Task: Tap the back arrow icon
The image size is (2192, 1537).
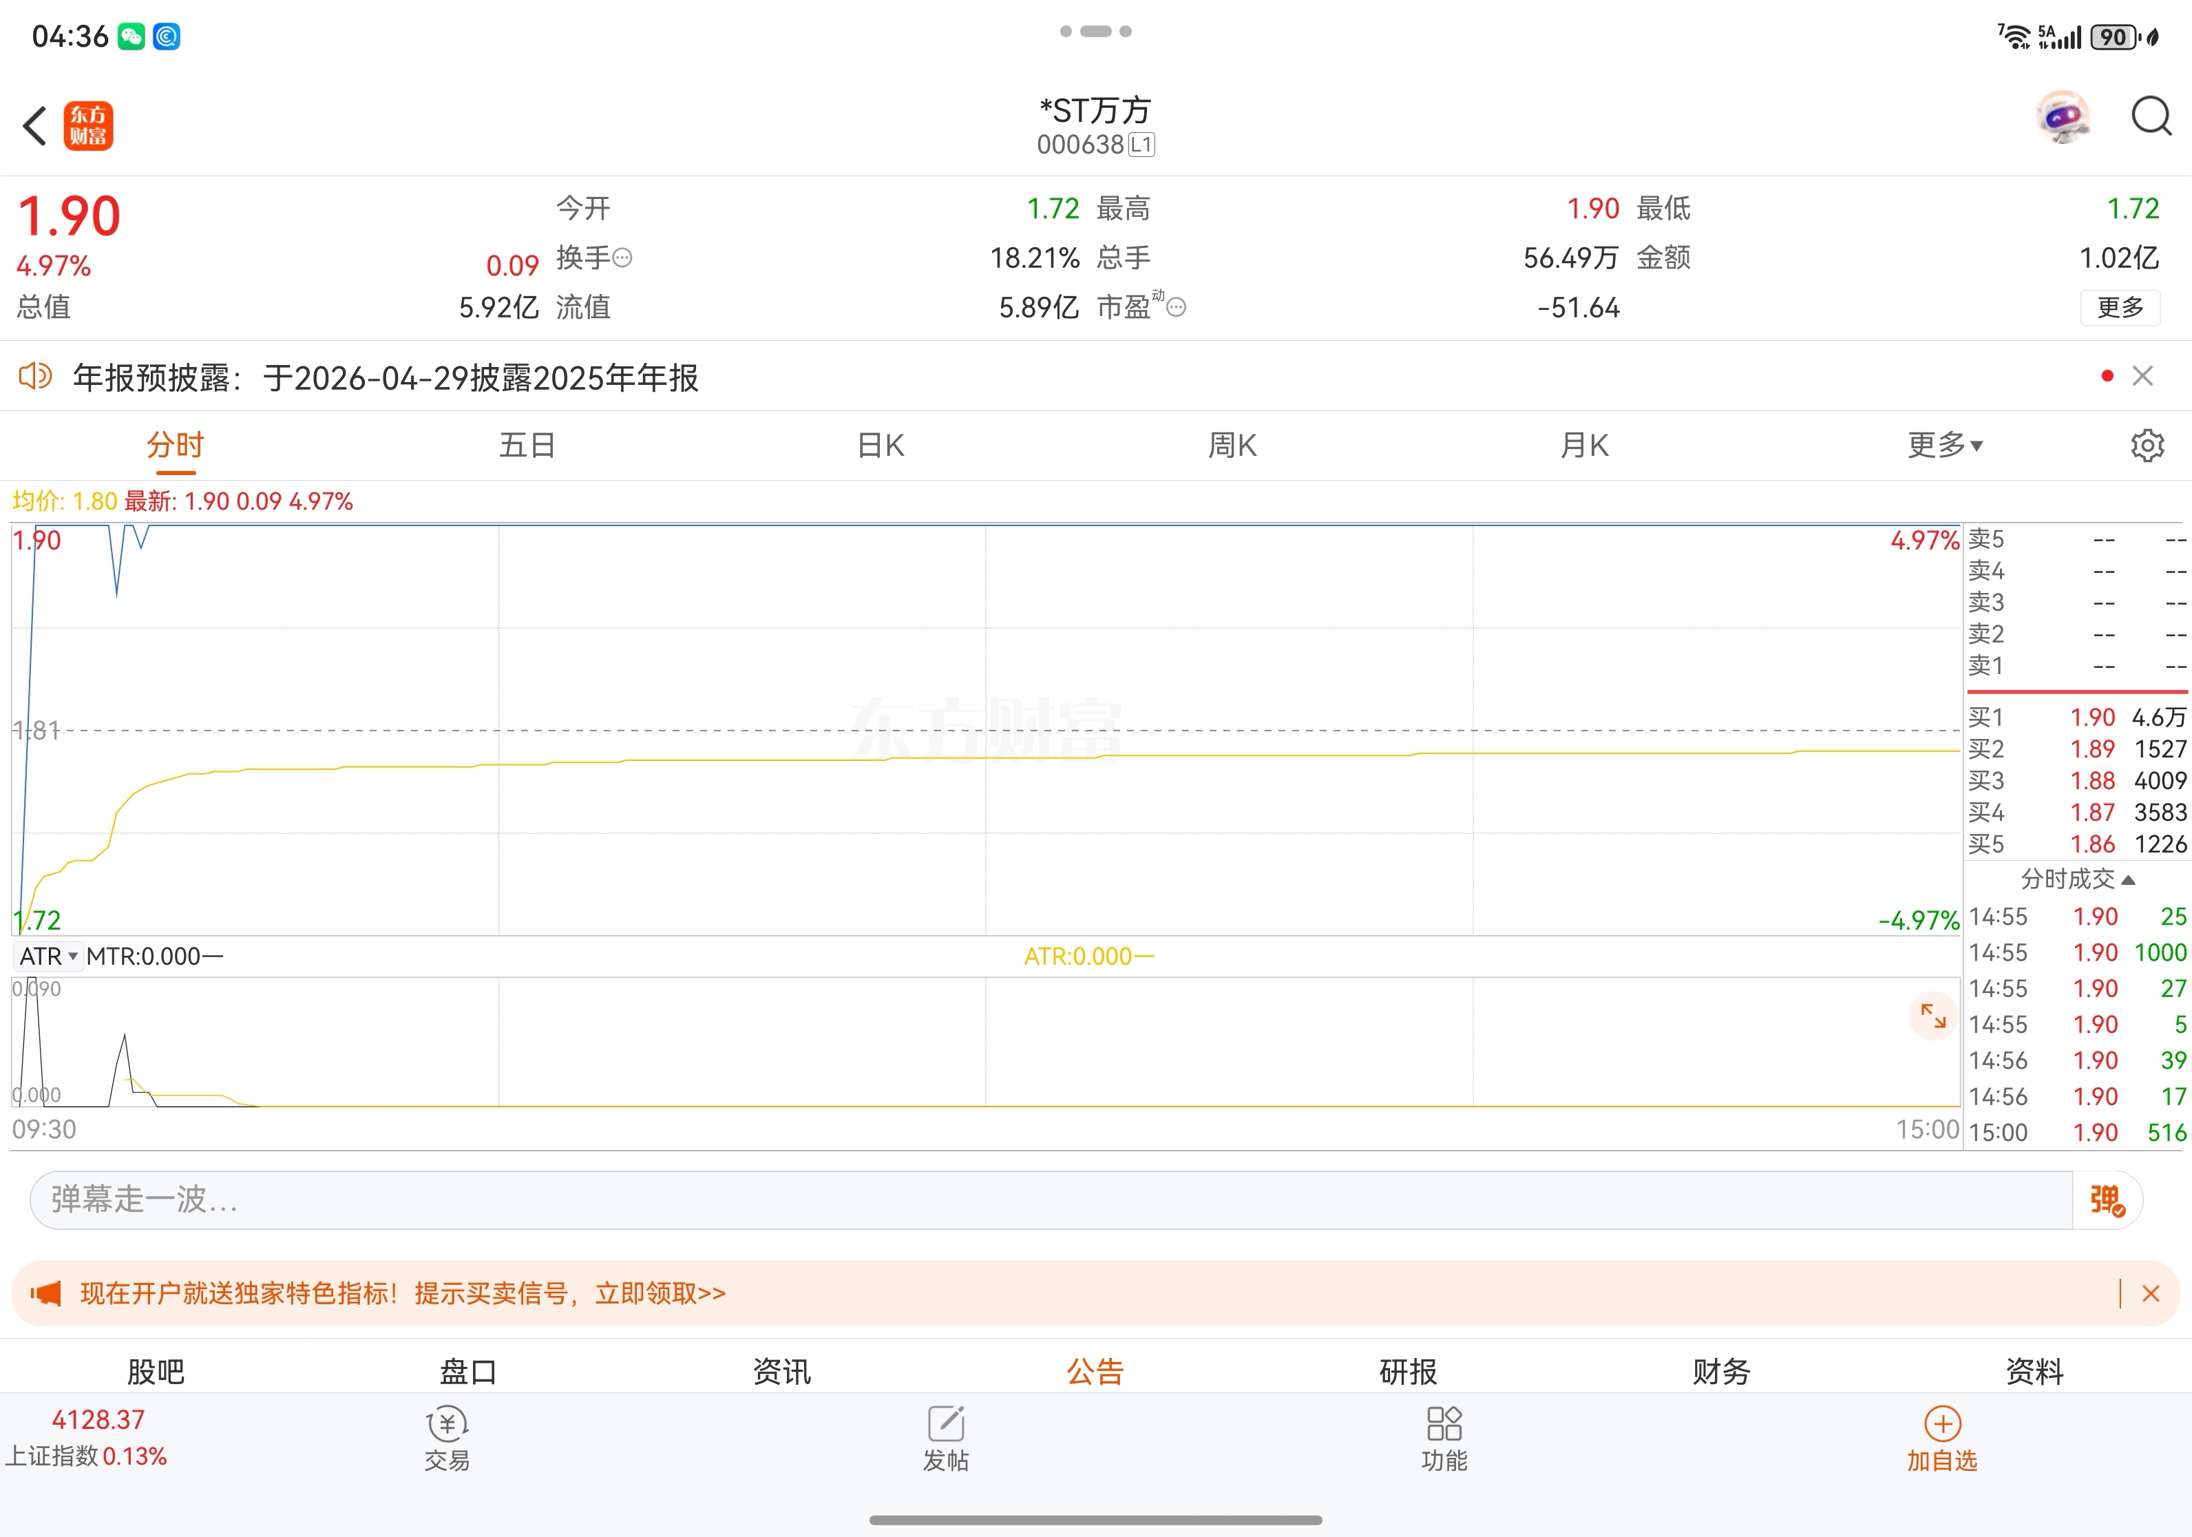Action: point(35,126)
